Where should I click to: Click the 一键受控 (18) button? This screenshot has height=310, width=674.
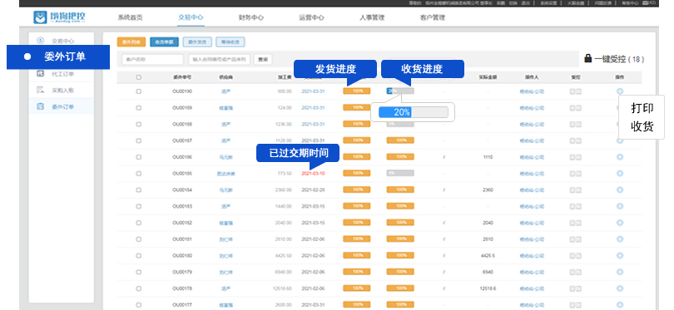point(614,59)
